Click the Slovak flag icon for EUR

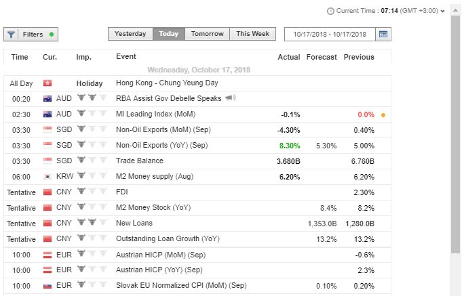pyautogui.click(x=47, y=286)
